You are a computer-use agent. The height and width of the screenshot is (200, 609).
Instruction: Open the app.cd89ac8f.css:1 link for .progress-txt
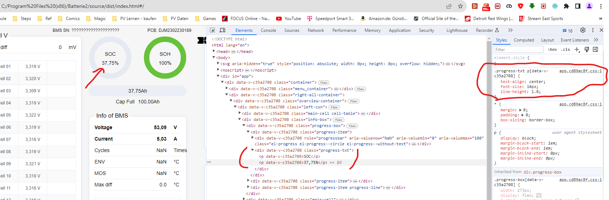pyautogui.click(x=580, y=71)
